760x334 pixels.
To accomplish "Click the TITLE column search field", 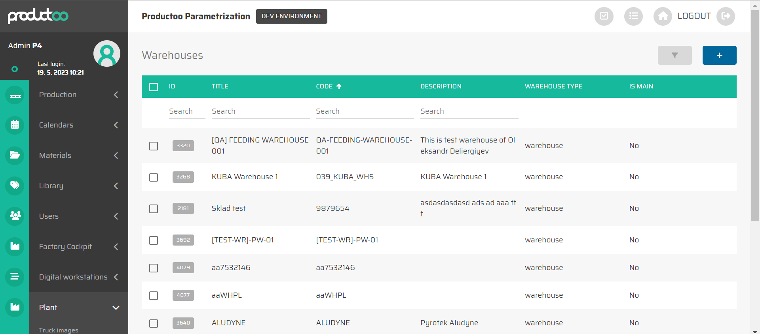I will tap(260, 111).
